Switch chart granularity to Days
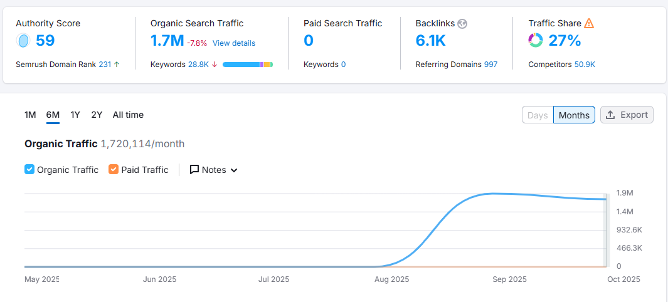The width and height of the screenshot is (668, 302). click(x=538, y=115)
